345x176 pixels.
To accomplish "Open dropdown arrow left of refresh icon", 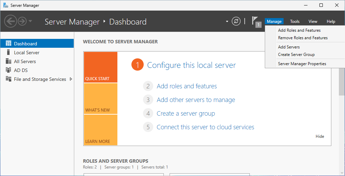I will click(227, 21).
